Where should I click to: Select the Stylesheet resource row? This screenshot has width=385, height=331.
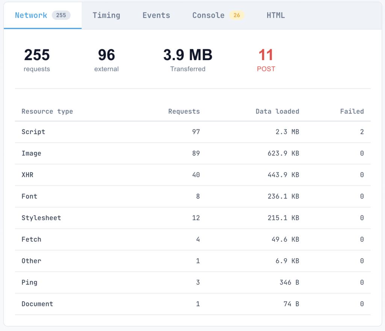(x=193, y=218)
